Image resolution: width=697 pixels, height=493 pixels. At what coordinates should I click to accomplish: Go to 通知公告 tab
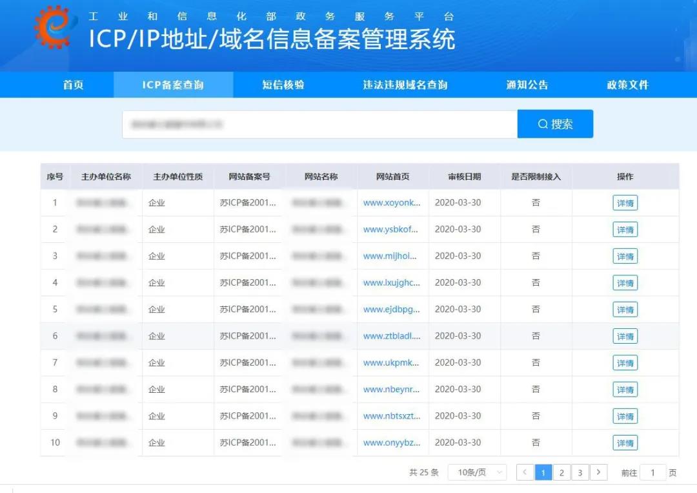click(x=527, y=85)
